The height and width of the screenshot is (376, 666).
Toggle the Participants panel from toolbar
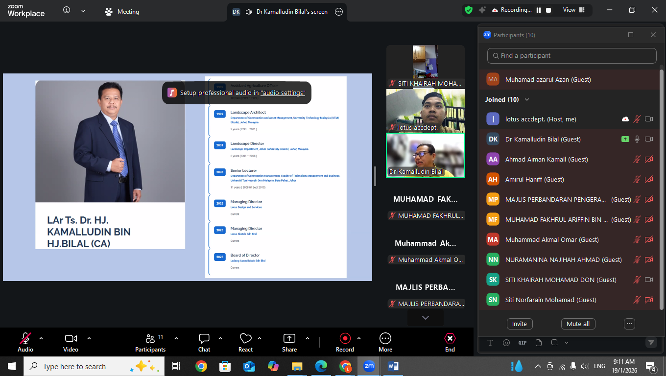click(150, 342)
